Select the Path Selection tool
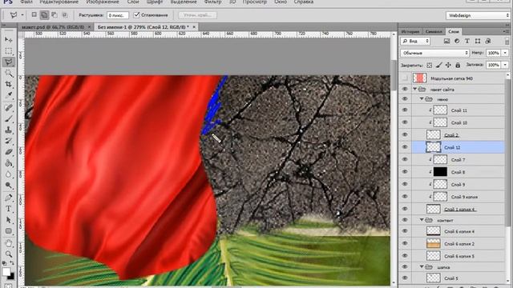 coord(9,220)
